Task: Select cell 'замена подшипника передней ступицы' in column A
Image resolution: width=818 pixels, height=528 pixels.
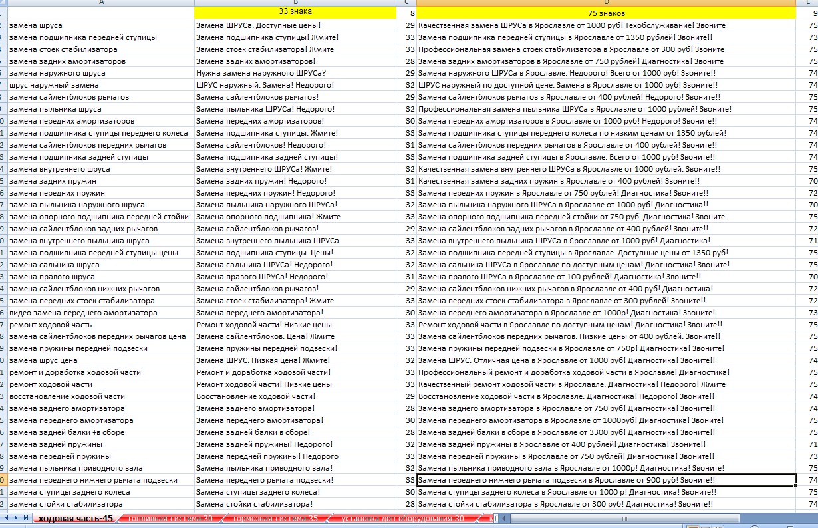Action: [x=101, y=37]
